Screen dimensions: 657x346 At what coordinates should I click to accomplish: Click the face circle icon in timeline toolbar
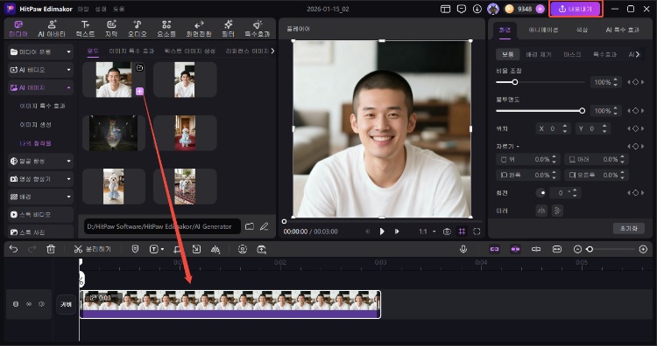243,250
